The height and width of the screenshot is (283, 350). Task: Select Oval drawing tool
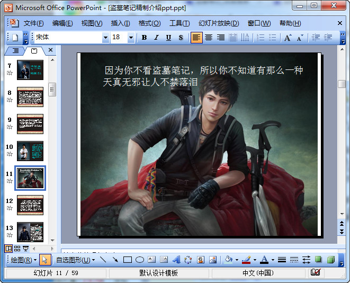140,260
